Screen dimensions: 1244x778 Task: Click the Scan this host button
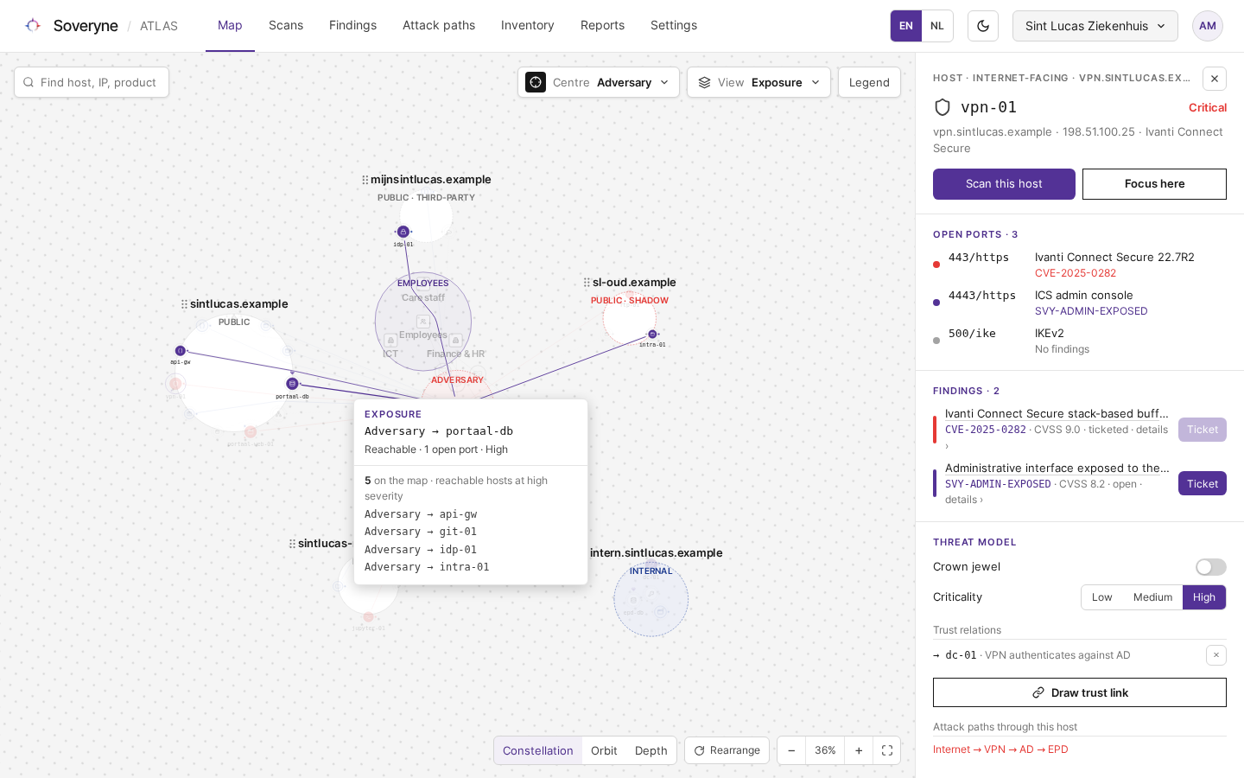pos(1004,184)
